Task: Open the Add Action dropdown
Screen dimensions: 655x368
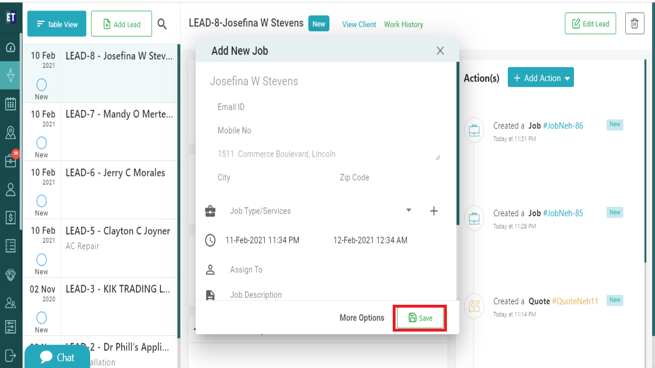Action: click(x=541, y=78)
